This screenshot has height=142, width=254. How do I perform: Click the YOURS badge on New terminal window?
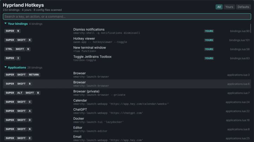(x=209, y=49)
